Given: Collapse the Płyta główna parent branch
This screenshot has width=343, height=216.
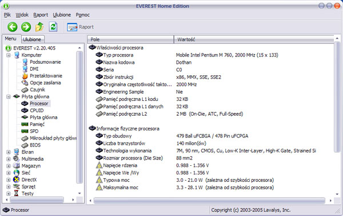Looking at the screenshot, I should coord(9,96).
